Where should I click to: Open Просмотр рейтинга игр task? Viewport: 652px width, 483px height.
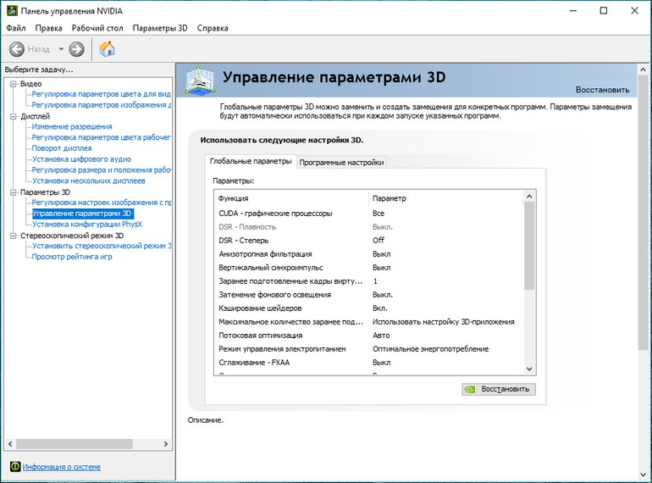(72, 257)
